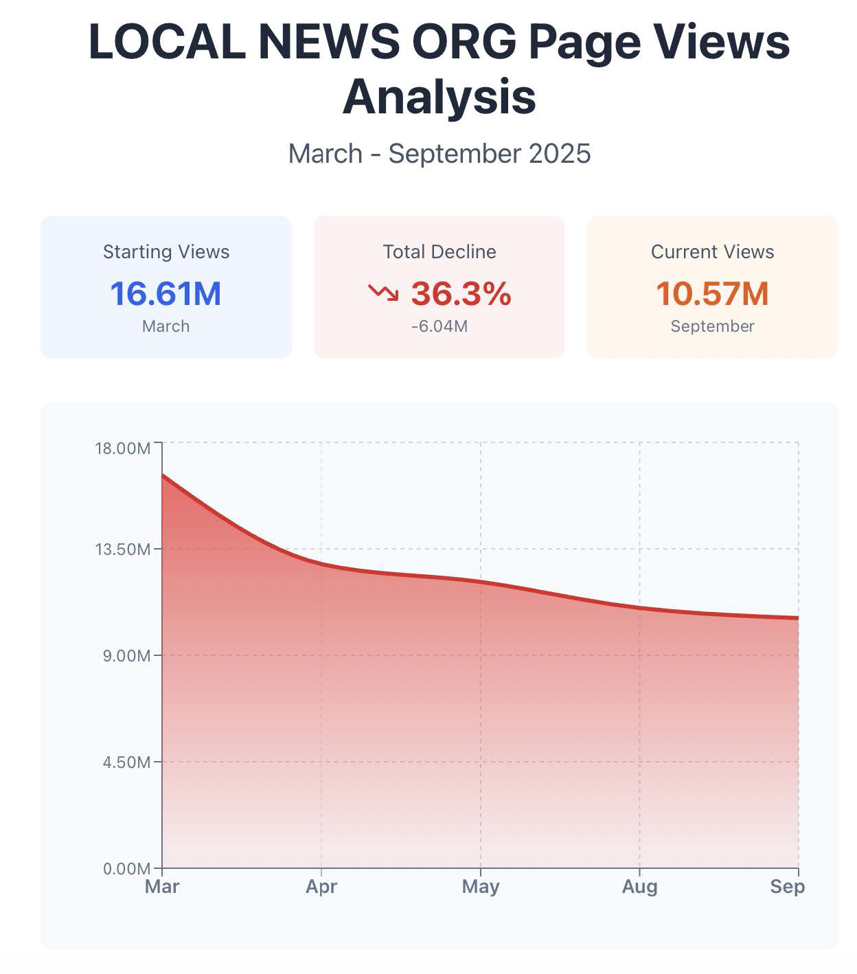Click the Total Decline card
This screenshot has width=857, height=974.
[439, 287]
